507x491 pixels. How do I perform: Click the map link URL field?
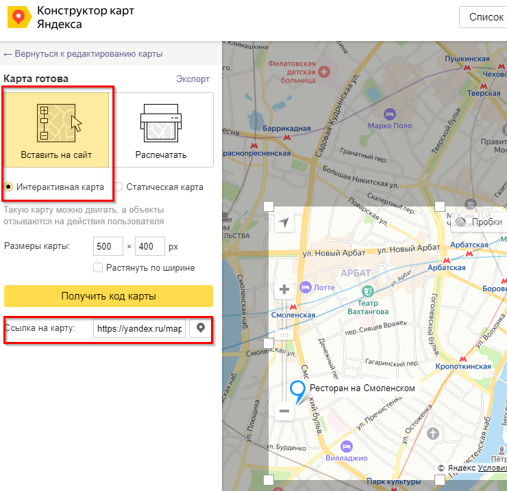(x=139, y=328)
